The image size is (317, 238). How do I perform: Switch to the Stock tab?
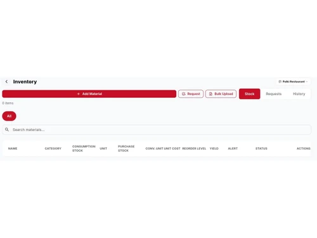click(250, 94)
